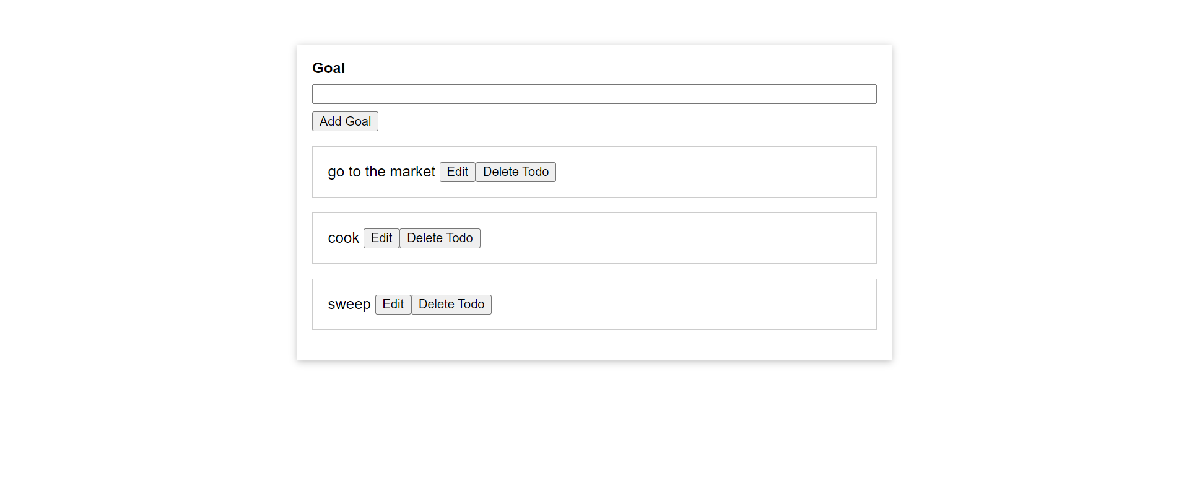Click Delete Todo next to 'cook'
The height and width of the screenshot is (483, 1189).
tap(440, 238)
